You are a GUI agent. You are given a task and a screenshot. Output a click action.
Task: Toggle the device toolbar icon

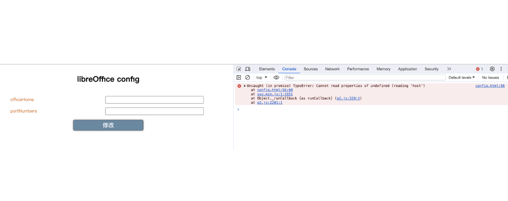[x=248, y=69]
